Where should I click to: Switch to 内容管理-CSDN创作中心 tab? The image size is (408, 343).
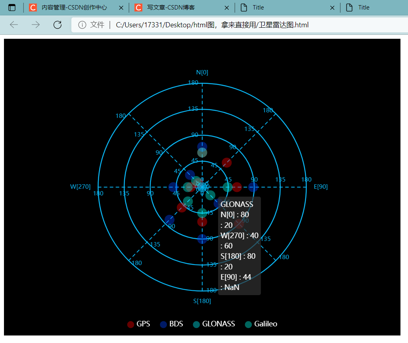coord(75,8)
